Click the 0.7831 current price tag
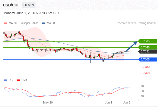 point(148,52)
